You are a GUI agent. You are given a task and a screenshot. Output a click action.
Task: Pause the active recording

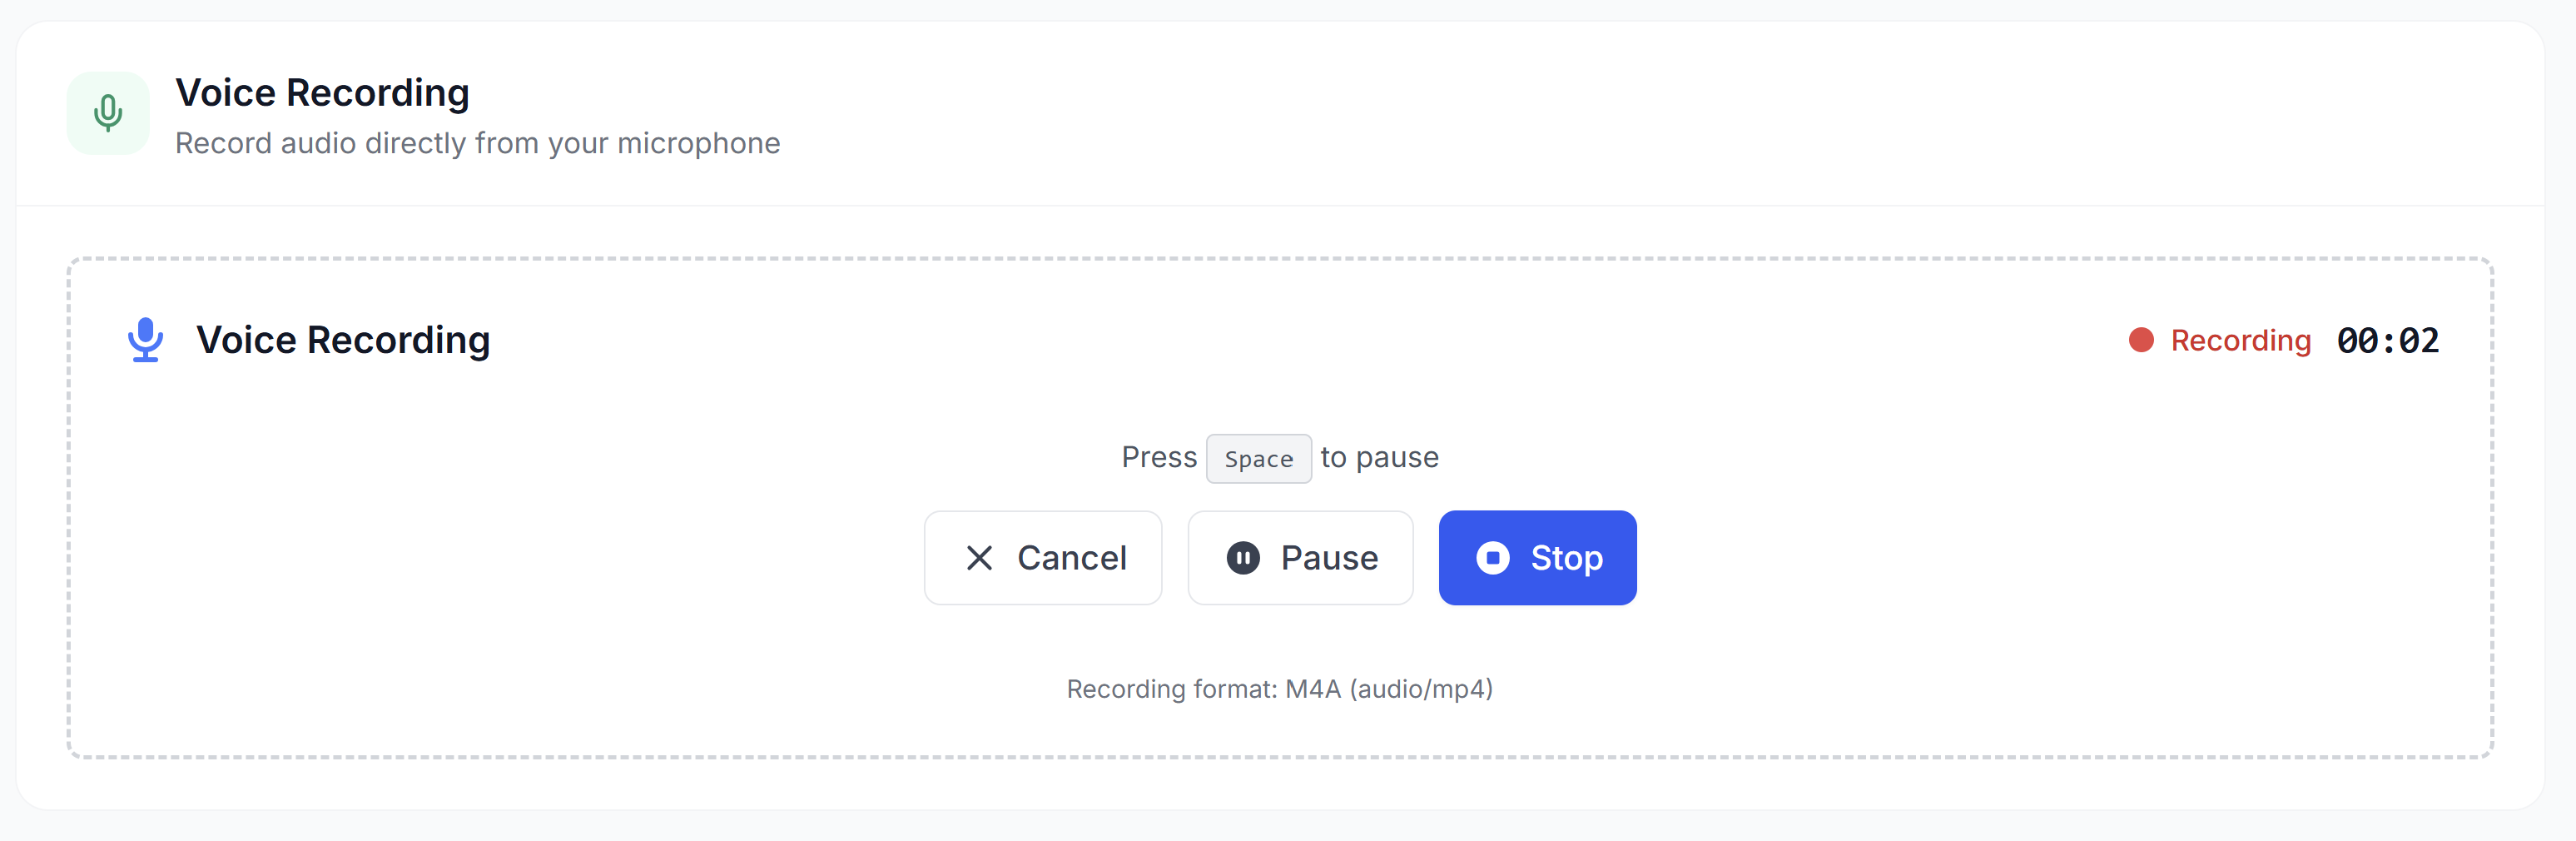(x=1300, y=558)
